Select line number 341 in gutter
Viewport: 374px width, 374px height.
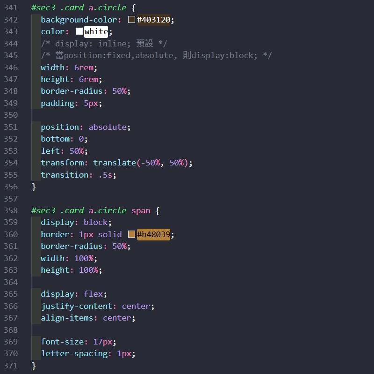tap(10, 8)
